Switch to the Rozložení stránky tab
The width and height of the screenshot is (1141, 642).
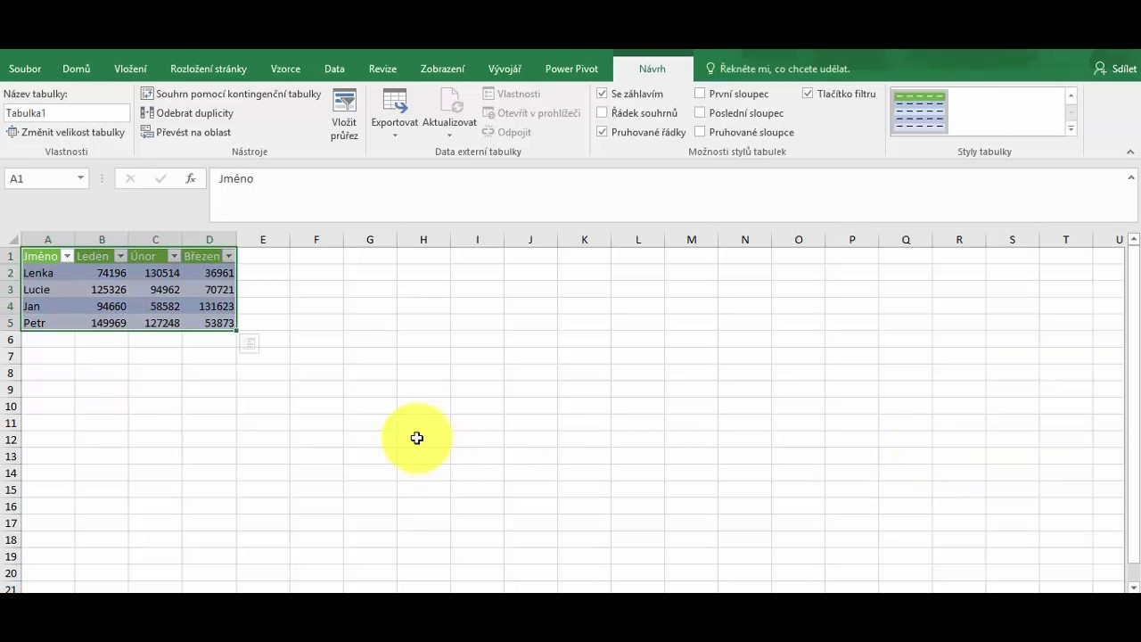pyautogui.click(x=209, y=69)
